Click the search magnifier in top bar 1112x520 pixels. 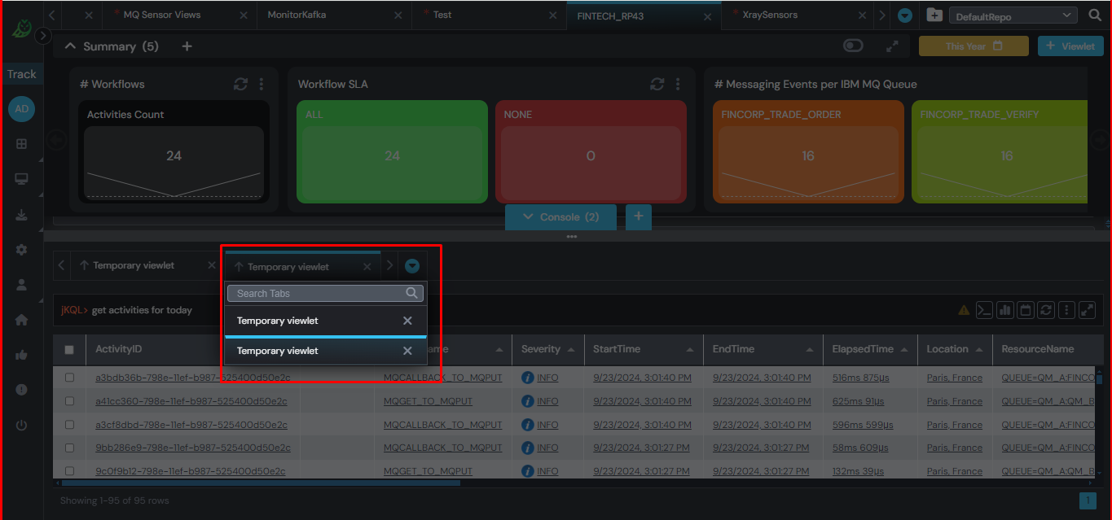pyautogui.click(x=1094, y=15)
